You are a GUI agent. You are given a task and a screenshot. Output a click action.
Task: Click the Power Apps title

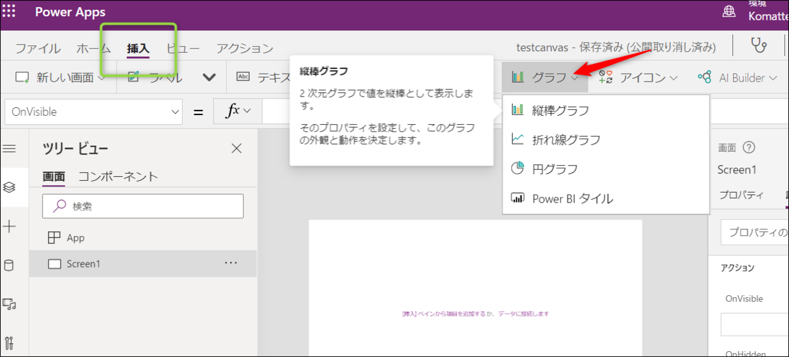70,12
